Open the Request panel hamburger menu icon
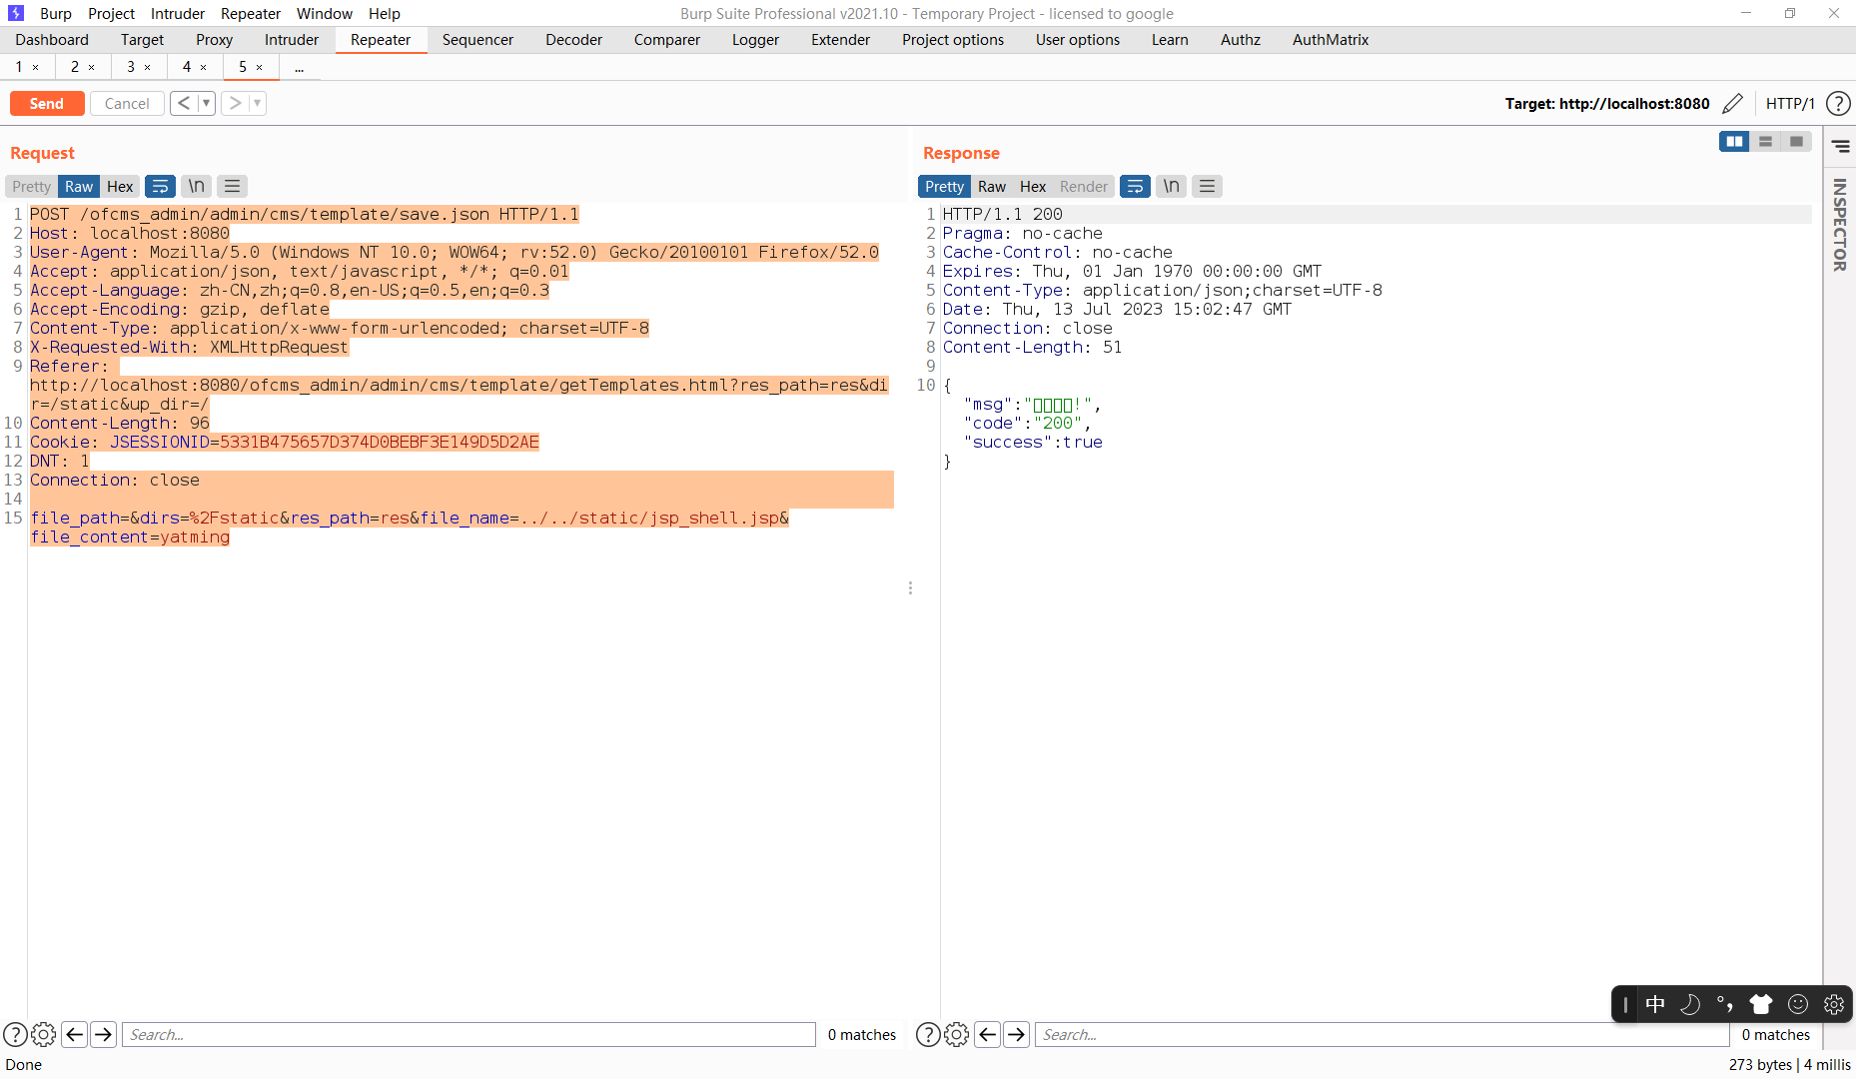 coord(231,186)
